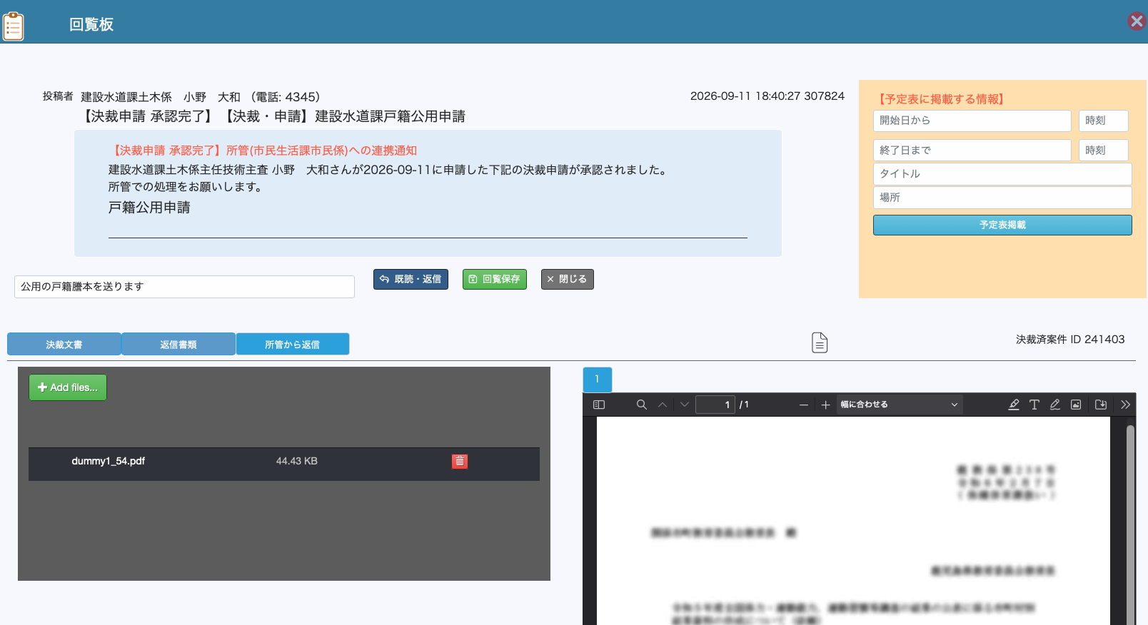This screenshot has width=1148, height=625.
Task: Click the 閉じる button
Action: point(568,279)
